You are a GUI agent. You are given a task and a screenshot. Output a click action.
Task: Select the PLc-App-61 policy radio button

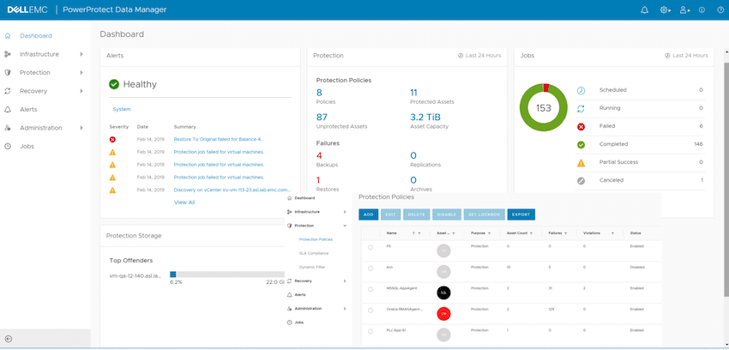[371, 331]
